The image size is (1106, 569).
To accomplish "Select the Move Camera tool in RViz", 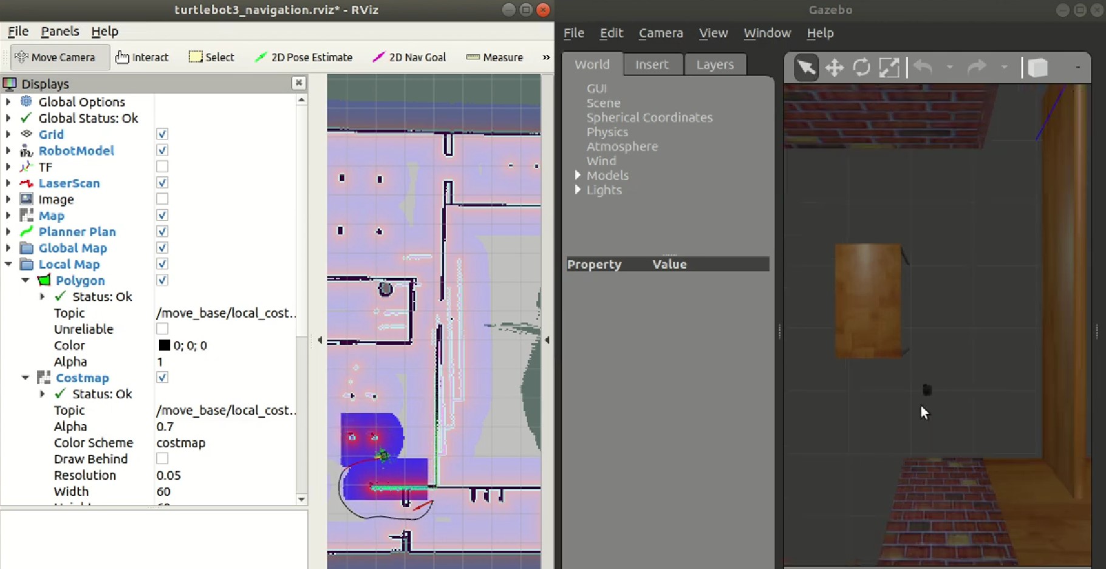I will (x=58, y=56).
